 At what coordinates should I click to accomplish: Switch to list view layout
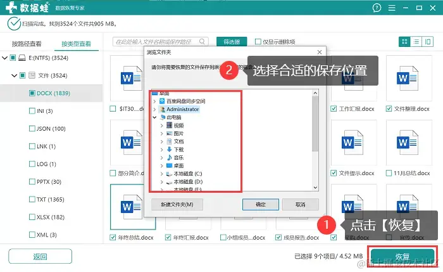[416, 42]
